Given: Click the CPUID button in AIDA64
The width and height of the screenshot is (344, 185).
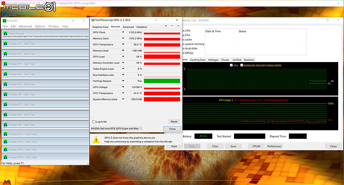Looking at the screenshot, I should coord(256,146).
